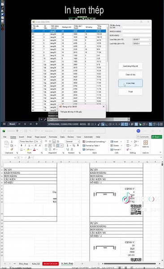
Task: Toggle AutoCAD grid display icon
Action: (x=89, y=124)
